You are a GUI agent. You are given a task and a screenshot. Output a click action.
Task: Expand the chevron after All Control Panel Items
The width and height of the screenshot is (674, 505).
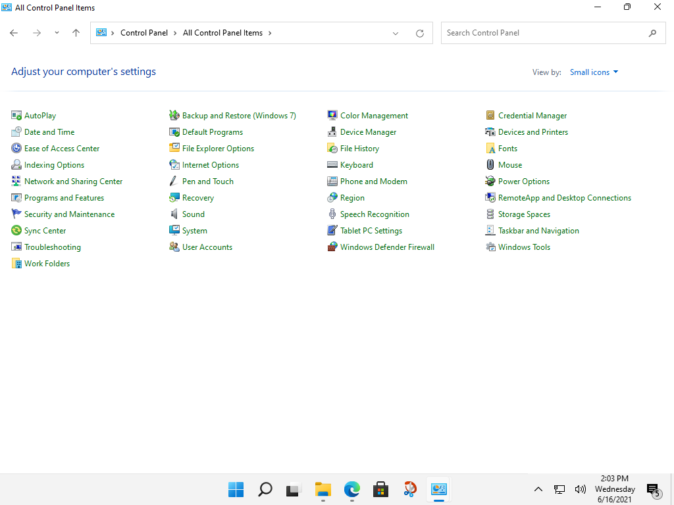click(270, 33)
